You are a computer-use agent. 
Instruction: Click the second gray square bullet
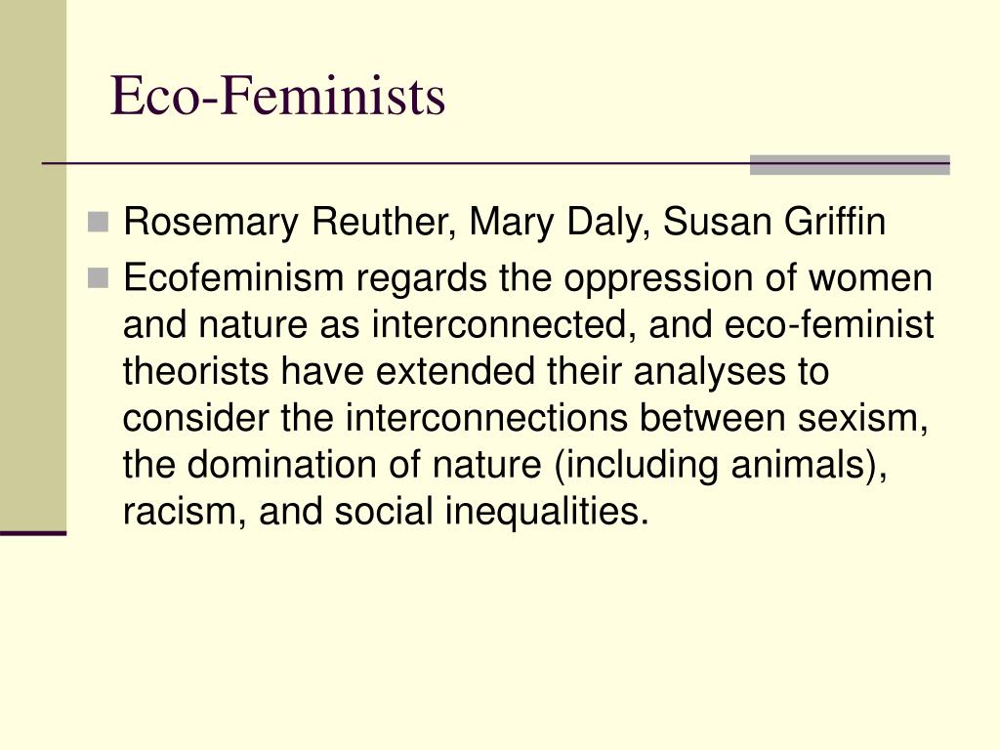(x=98, y=278)
